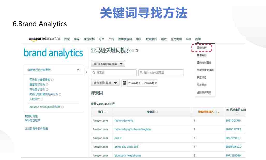
Task: Click the info icon next to 市场篮子分析
Action: (47, 89)
